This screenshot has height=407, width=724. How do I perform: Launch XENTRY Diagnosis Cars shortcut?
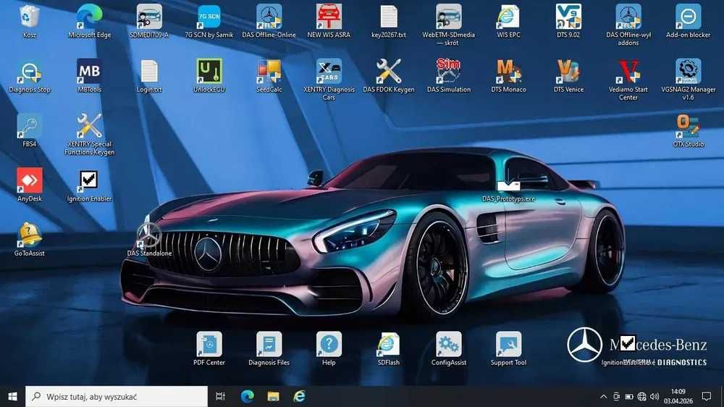(x=329, y=72)
